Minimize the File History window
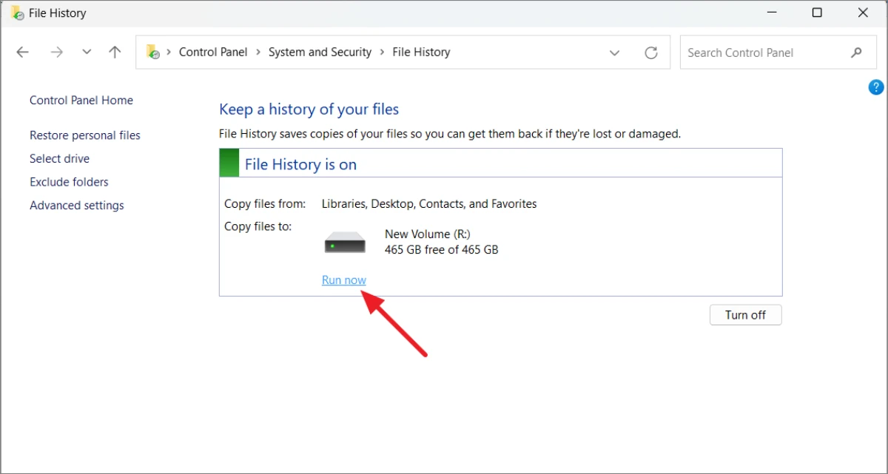888x474 pixels. coord(771,13)
